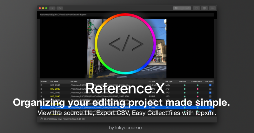
Task: Check File Select box for IMG_2988
Action: [210, 89]
